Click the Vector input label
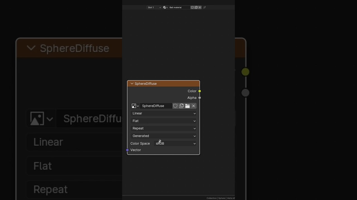The height and width of the screenshot is (200, 357). pyautogui.click(x=136, y=150)
